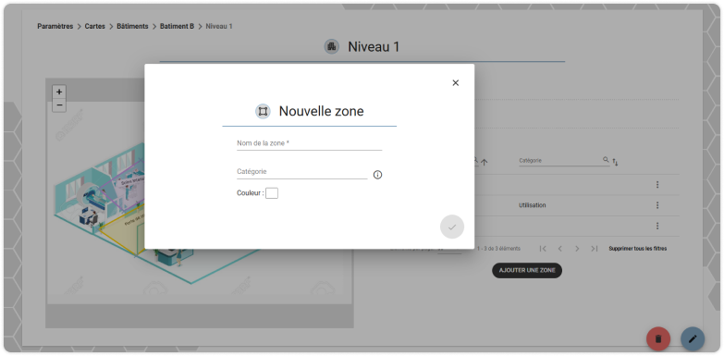724x356 pixels.
Task: Open the Catégorie info icon
Action: tap(377, 175)
